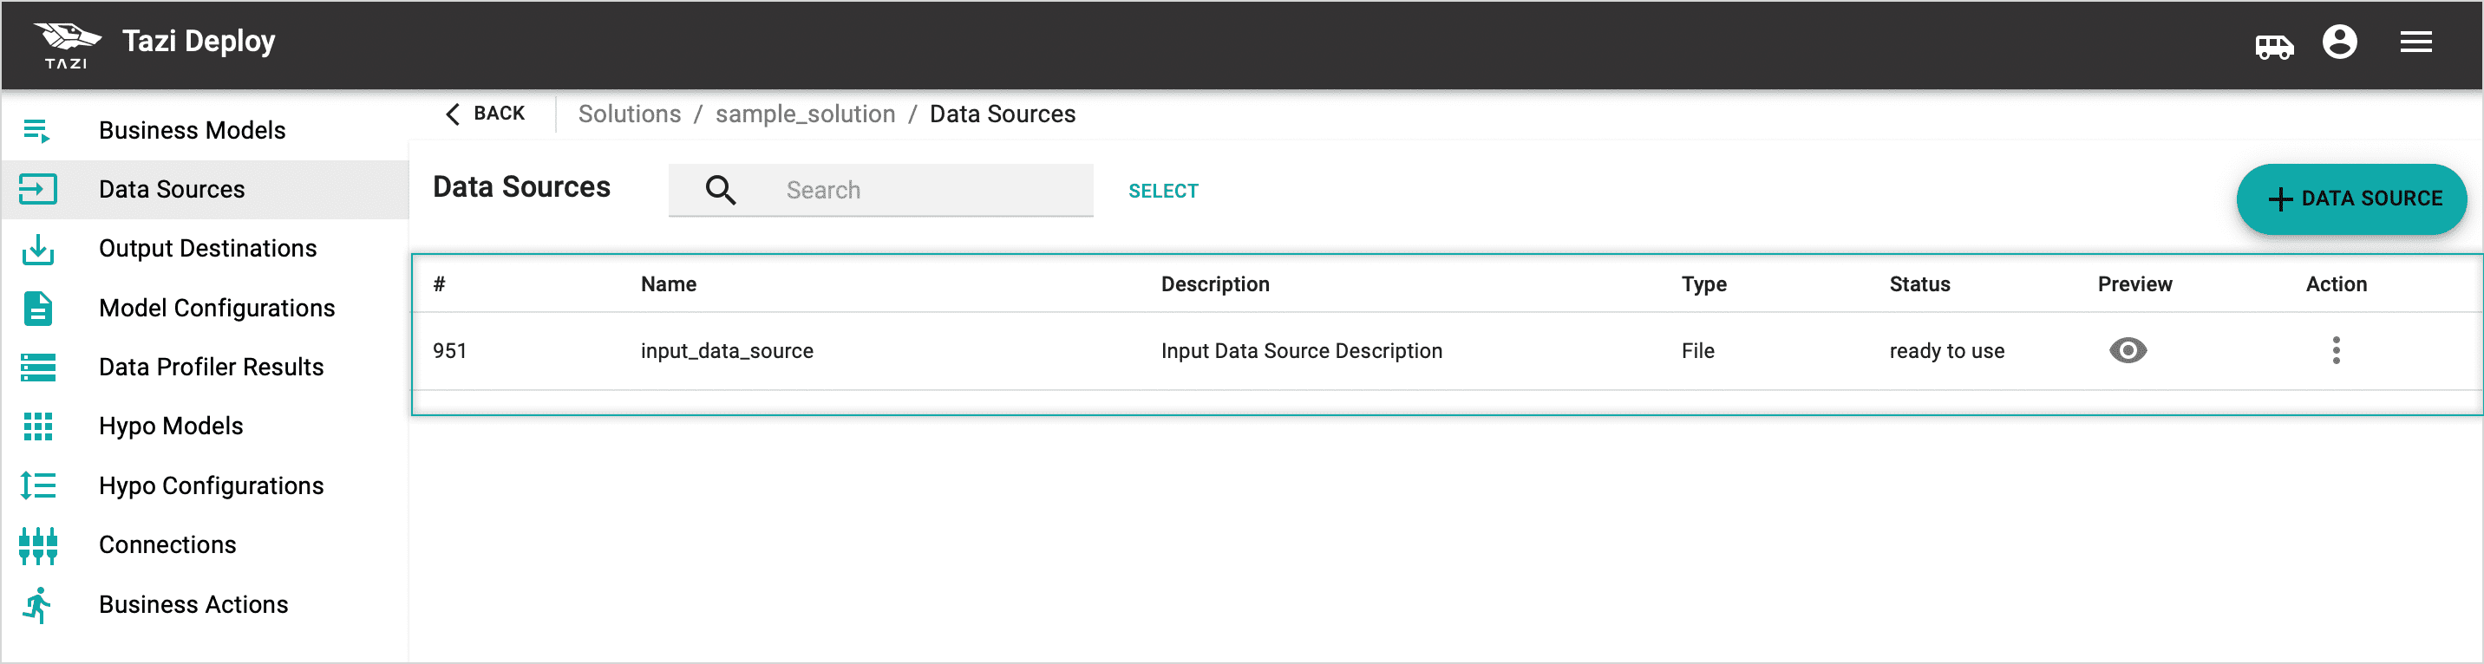
Task: Click the 'ready to use' status
Action: click(x=1946, y=351)
